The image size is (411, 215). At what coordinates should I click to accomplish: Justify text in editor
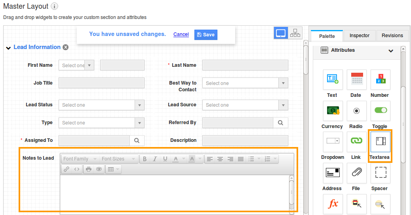click(x=241, y=159)
